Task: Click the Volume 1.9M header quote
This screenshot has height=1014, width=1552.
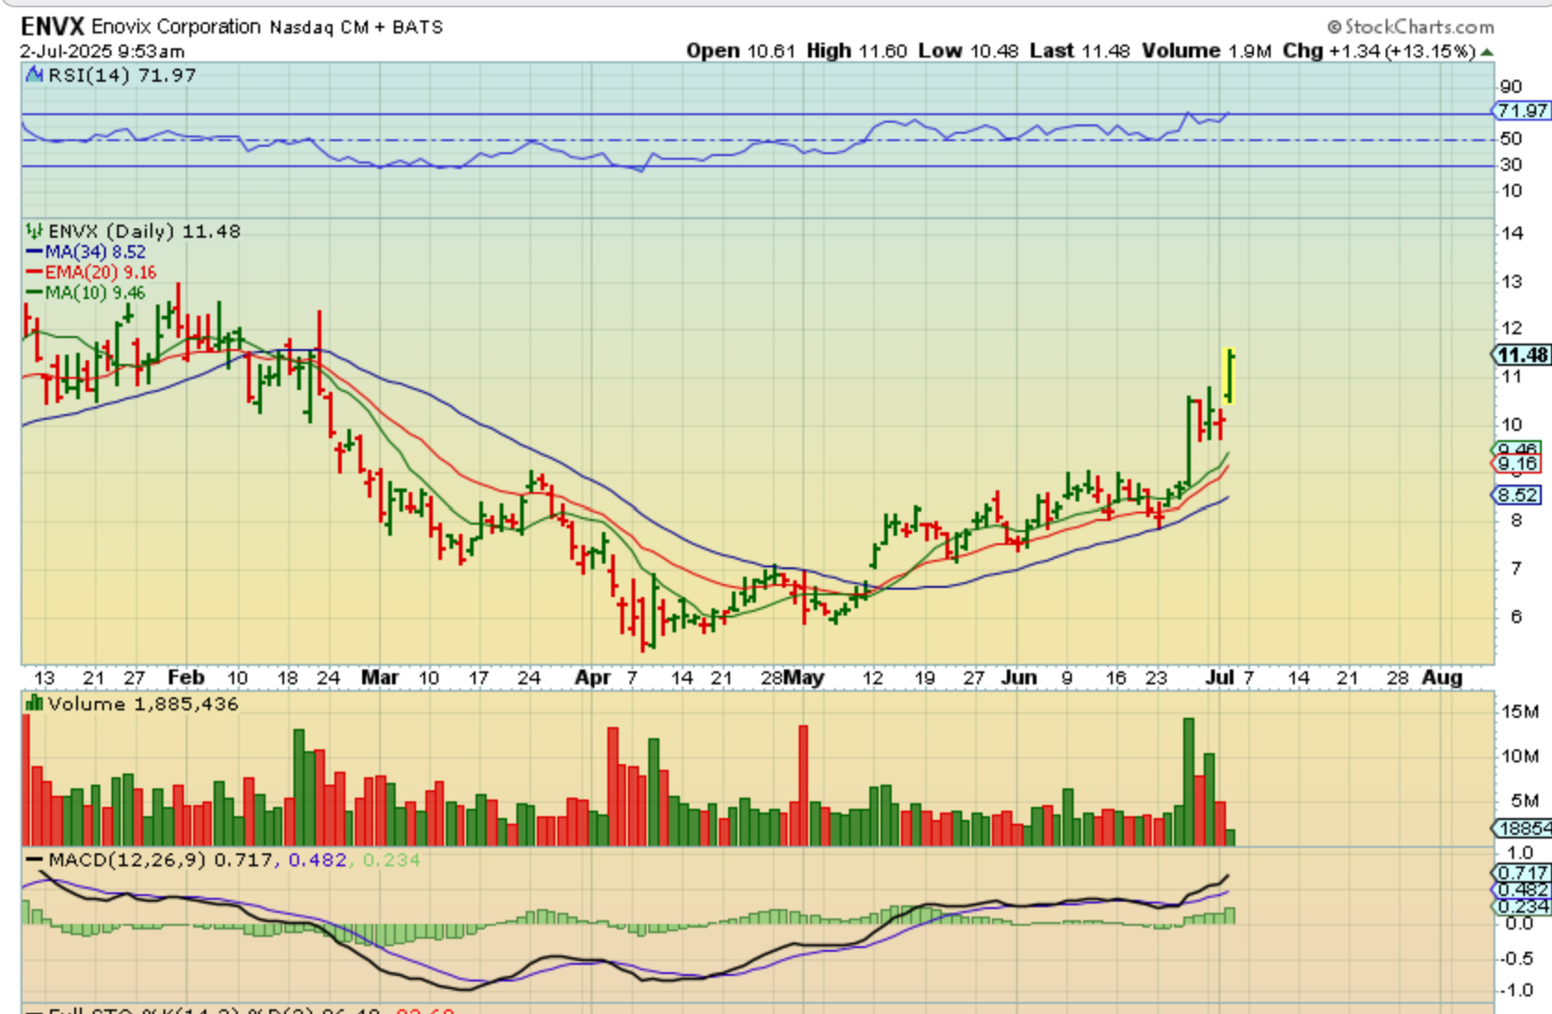Action: pos(1206,51)
